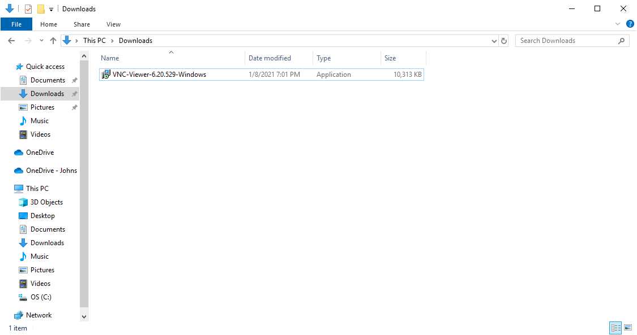Sort files by the Name column

click(172, 58)
